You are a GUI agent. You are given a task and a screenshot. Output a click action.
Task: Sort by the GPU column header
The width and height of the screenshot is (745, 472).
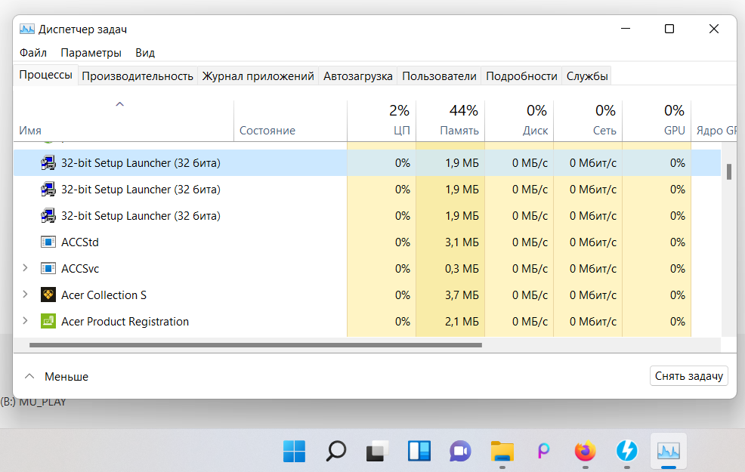(657, 121)
